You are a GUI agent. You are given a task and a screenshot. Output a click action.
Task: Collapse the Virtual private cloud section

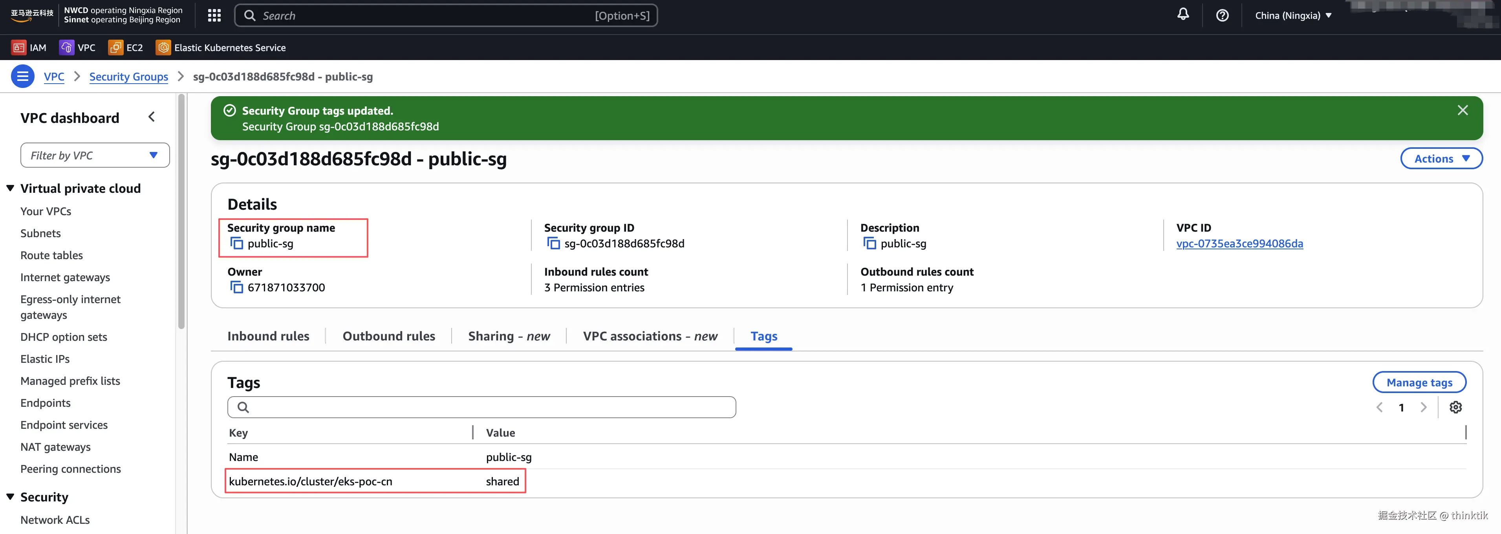click(x=11, y=188)
